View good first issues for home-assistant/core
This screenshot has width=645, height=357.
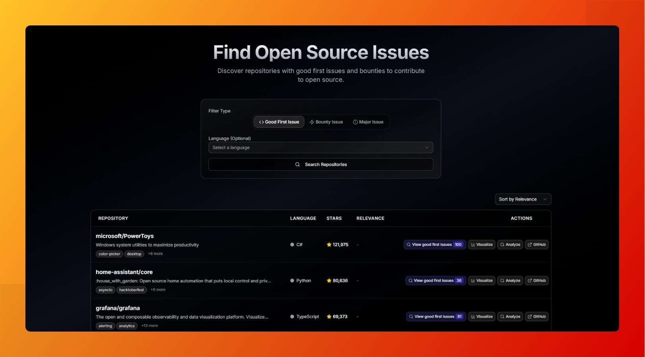[435, 280]
